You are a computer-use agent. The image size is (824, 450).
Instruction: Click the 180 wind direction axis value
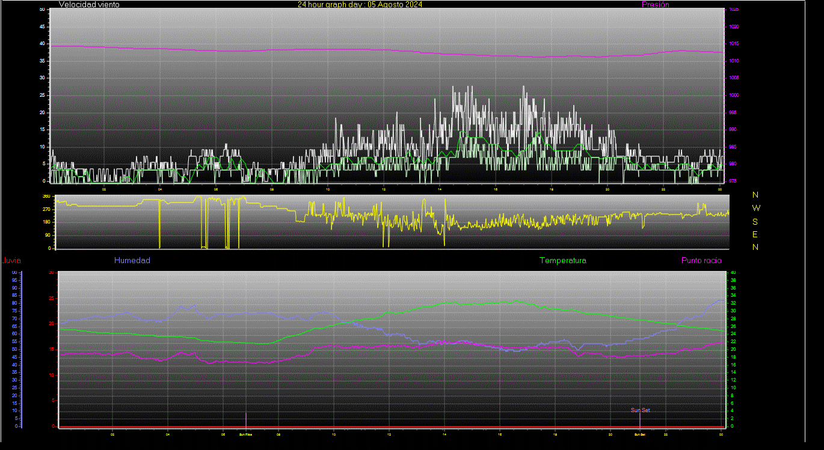click(46, 222)
